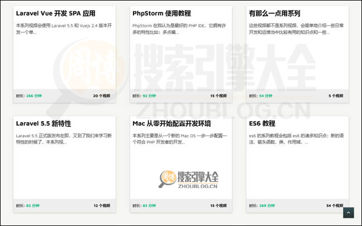Click the scroll-to-top arrow button
This screenshot has width=362, height=226.
[x=349, y=213]
